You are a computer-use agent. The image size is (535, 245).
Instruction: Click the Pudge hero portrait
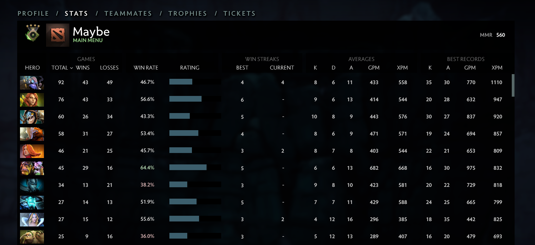click(32, 236)
